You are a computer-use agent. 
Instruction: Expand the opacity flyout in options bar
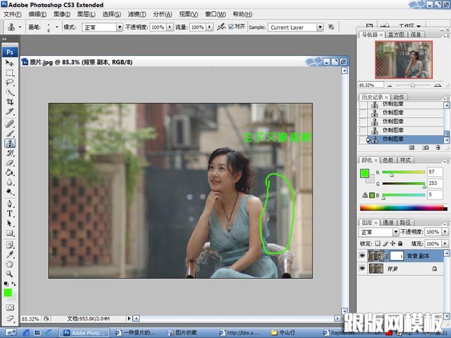point(170,28)
